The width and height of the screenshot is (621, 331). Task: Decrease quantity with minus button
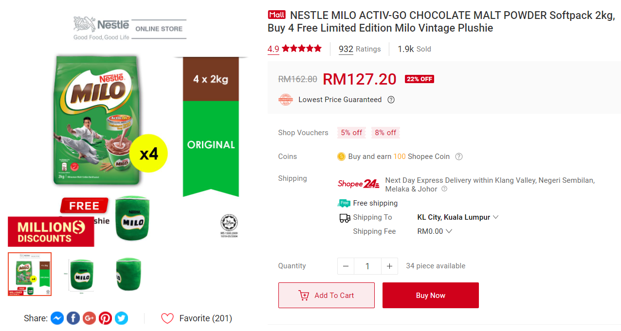(x=346, y=266)
